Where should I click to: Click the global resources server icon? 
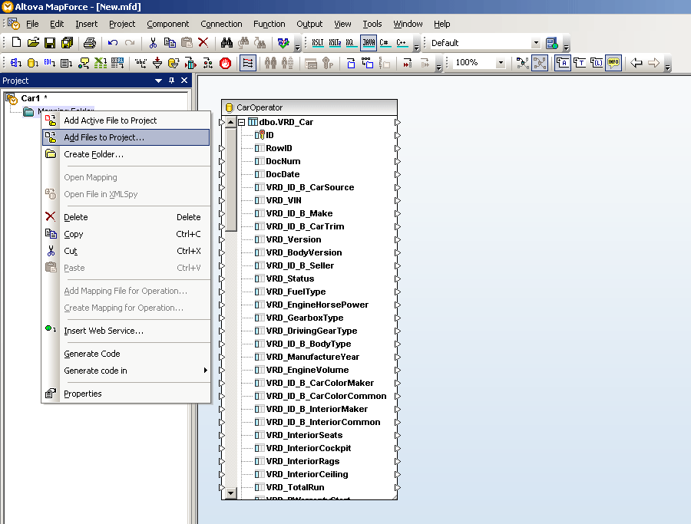tap(552, 43)
